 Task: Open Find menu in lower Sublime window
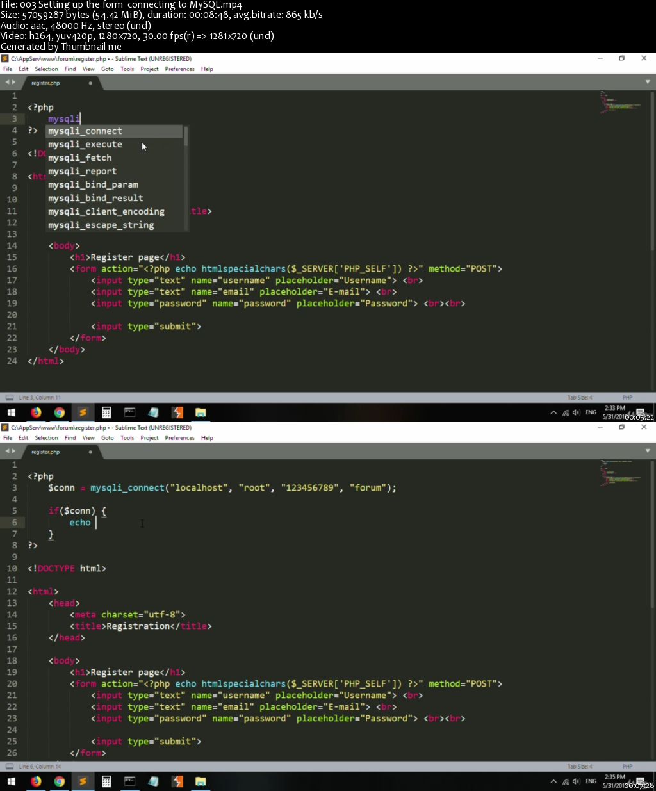click(70, 438)
